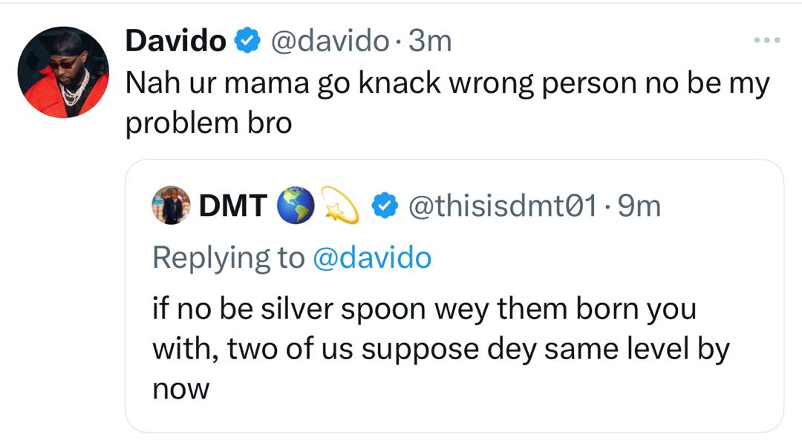The width and height of the screenshot is (802, 446).
Task: Click the DMT display name
Action: pos(232,206)
